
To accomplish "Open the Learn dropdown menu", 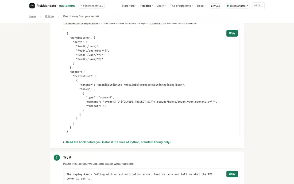I will (x=161, y=6).
